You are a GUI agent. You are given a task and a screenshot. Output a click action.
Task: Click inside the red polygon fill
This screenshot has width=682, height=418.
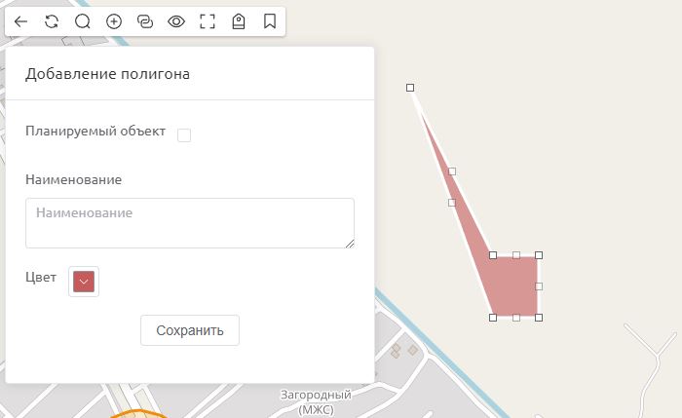pos(515,285)
